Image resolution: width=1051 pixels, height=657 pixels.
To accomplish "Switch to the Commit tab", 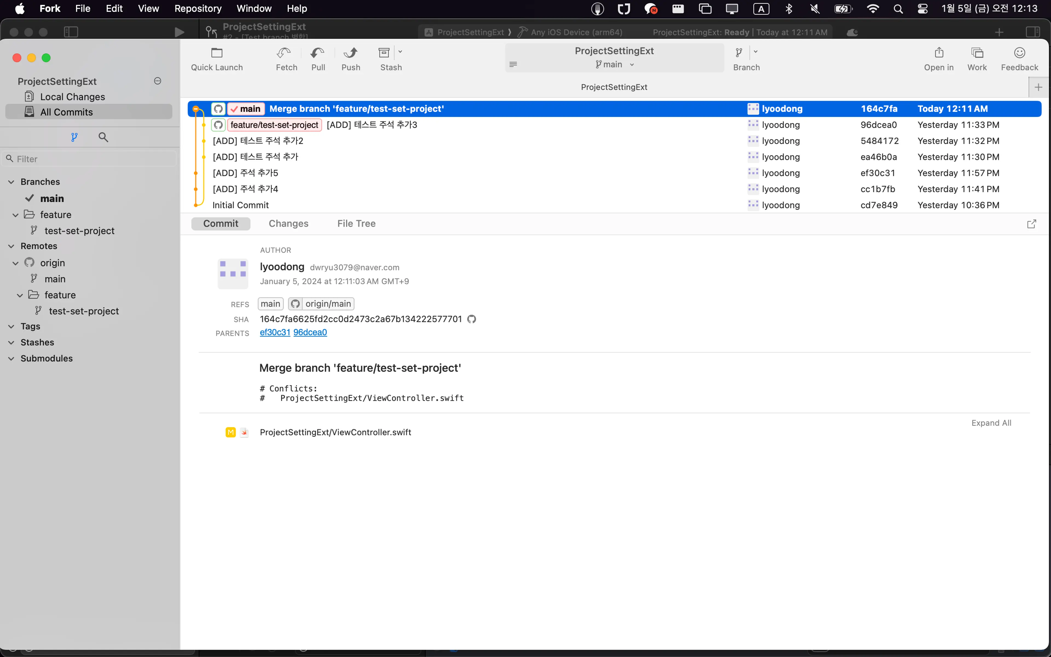I will tap(221, 223).
